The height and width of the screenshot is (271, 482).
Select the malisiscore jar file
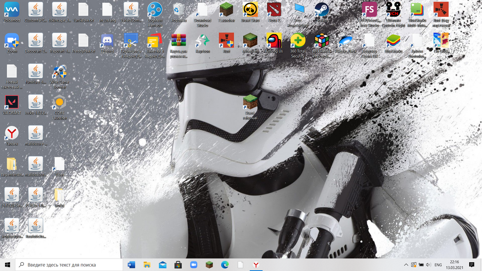(35, 136)
